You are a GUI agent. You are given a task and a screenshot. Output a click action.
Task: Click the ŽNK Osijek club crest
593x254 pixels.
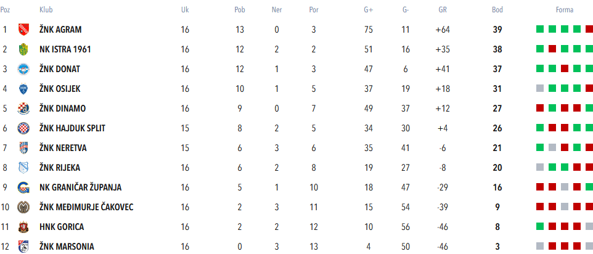[23, 89]
